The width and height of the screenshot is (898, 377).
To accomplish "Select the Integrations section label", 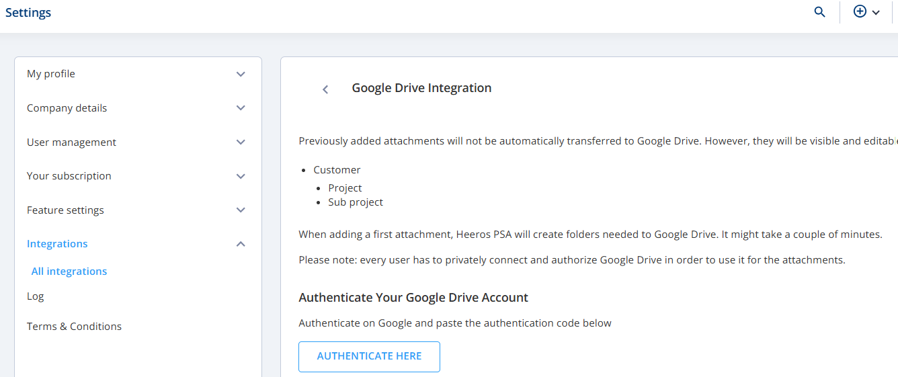I will pos(57,244).
